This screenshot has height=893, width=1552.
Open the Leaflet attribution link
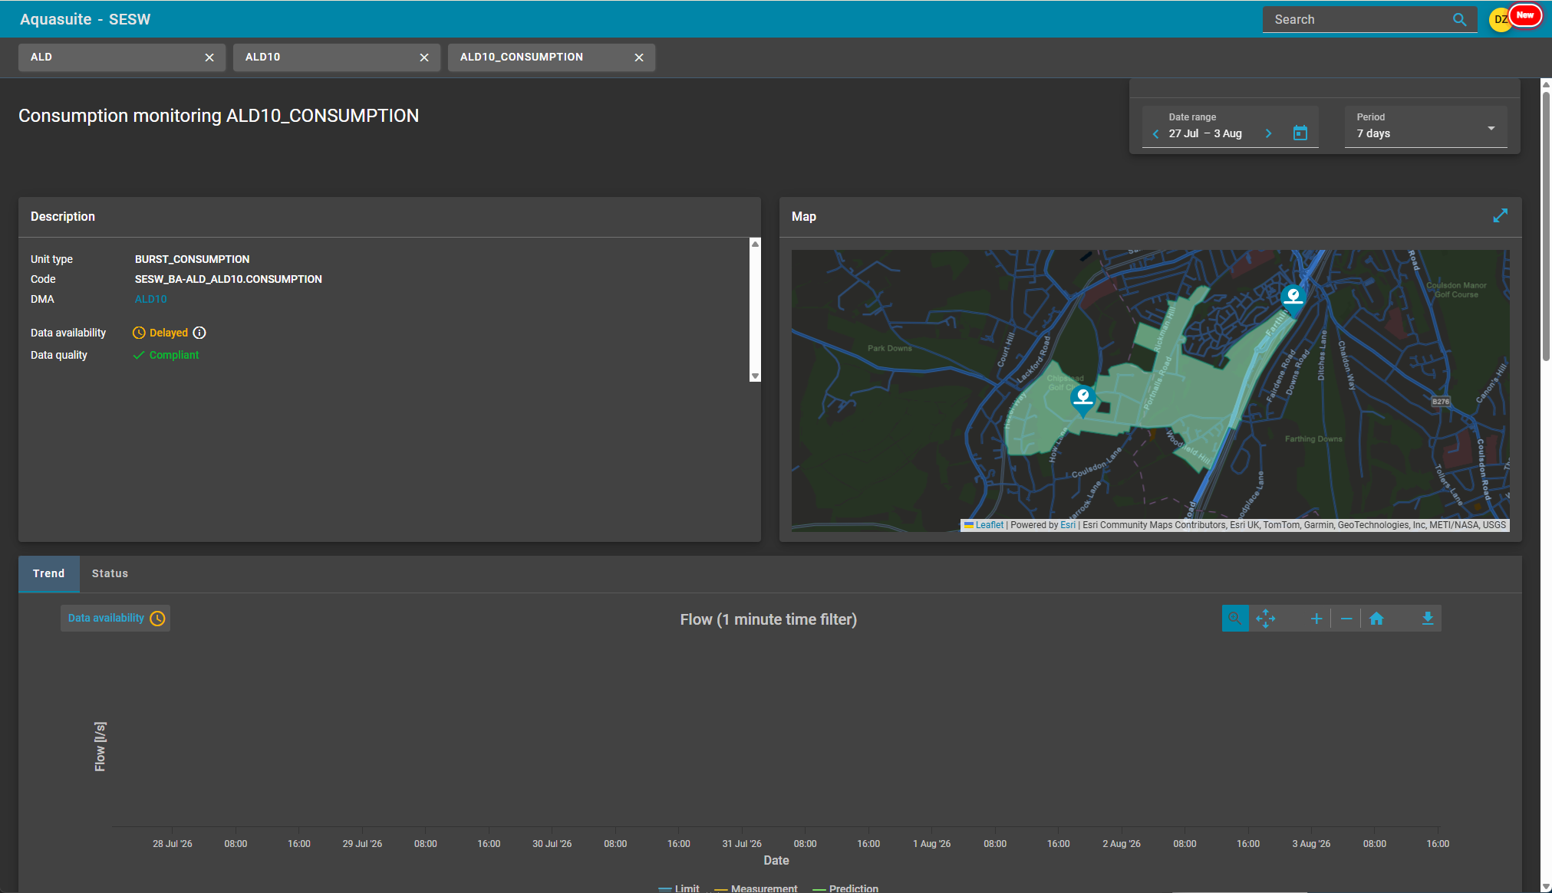[989, 525]
